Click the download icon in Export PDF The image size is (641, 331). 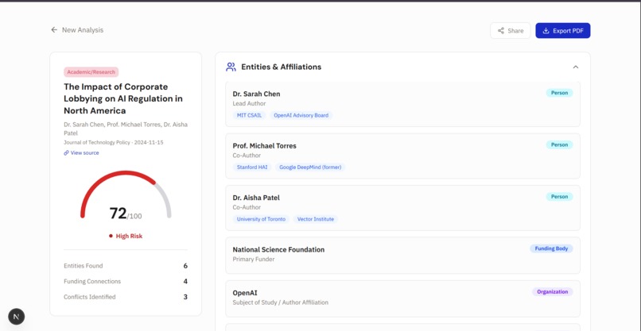pyautogui.click(x=546, y=31)
